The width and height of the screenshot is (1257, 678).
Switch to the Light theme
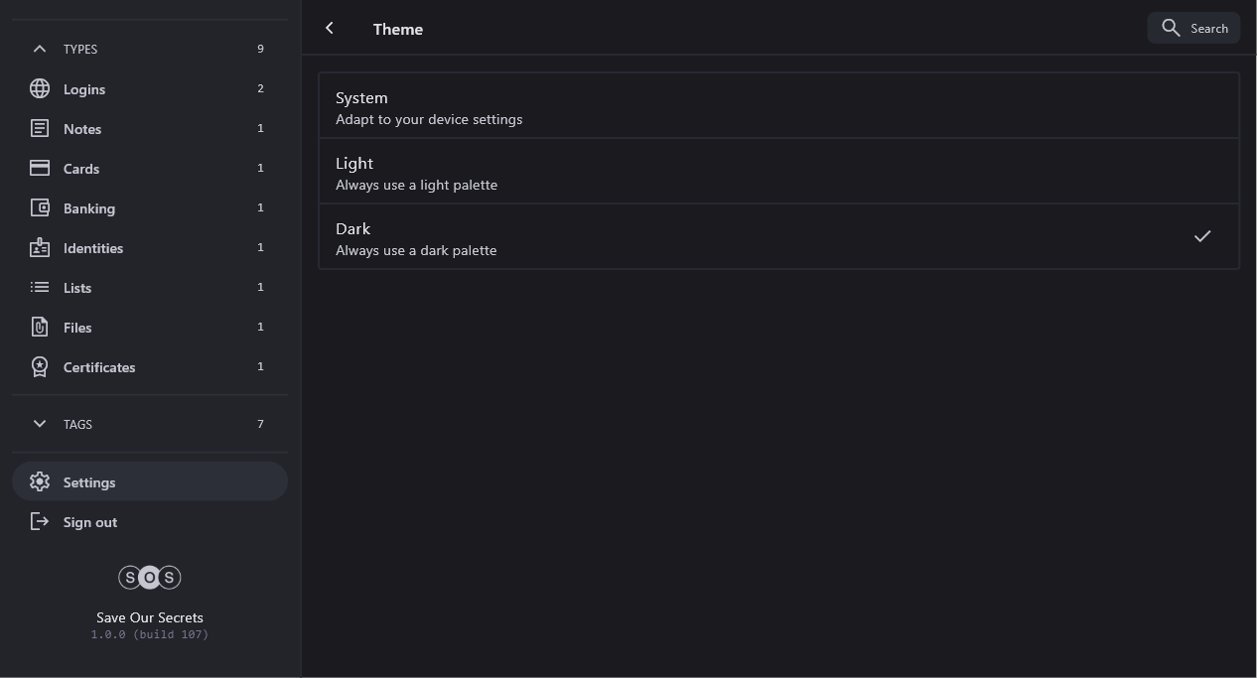777,172
